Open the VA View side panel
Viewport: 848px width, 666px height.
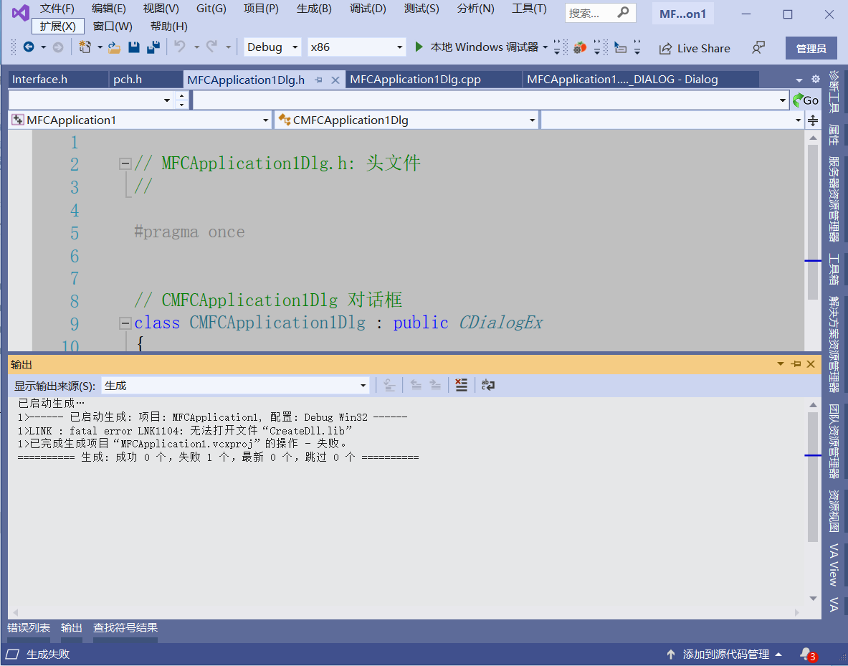pos(834,564)
